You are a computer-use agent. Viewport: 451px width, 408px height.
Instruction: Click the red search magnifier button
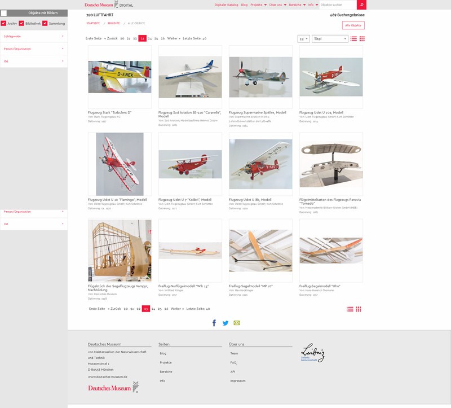362,5
